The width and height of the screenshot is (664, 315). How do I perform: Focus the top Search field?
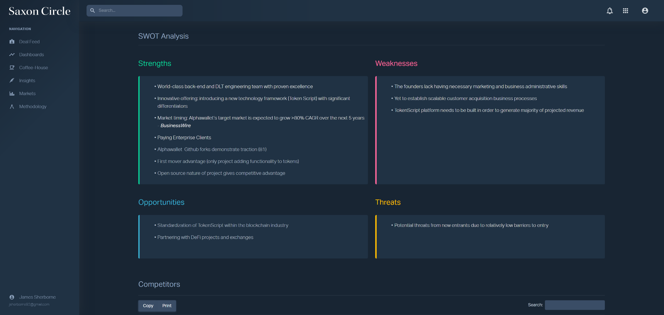[x=139, y=11]
